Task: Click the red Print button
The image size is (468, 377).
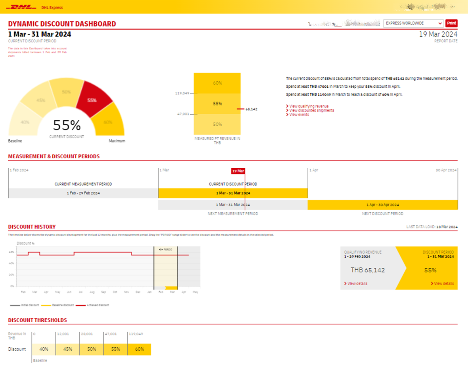Action: point(451,23)
